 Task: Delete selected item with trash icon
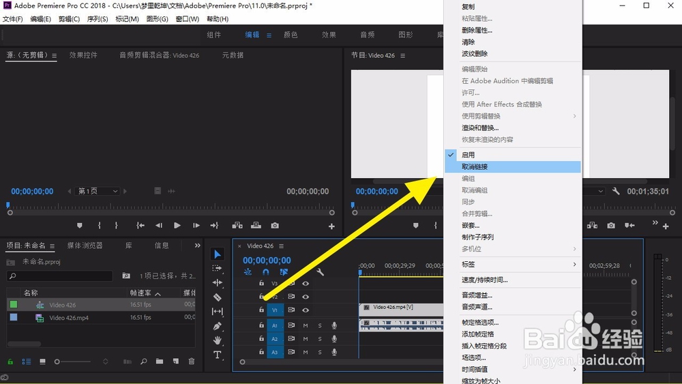click(192, 361)
